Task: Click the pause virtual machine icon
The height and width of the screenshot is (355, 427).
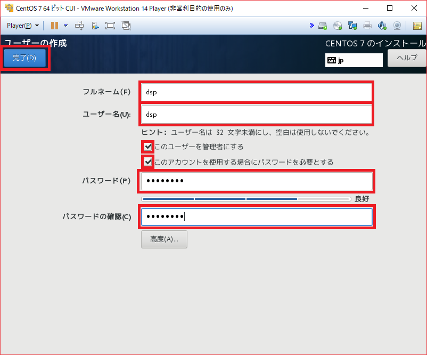Action: click(x=54, y=26)
